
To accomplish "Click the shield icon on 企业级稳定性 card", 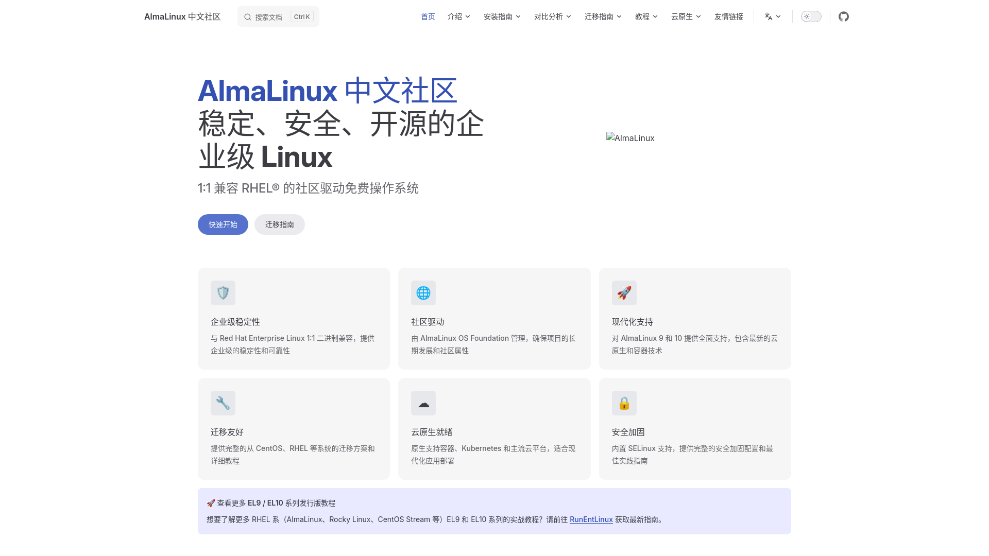I will point(223,293).
